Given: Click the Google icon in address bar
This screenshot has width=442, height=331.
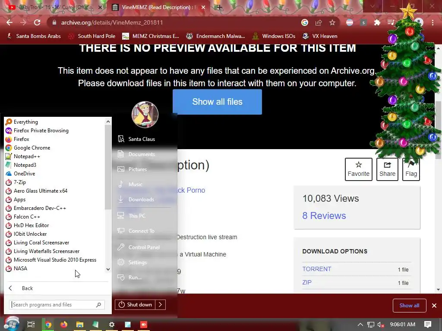Looking at the screenshot, I should point(304,22).
